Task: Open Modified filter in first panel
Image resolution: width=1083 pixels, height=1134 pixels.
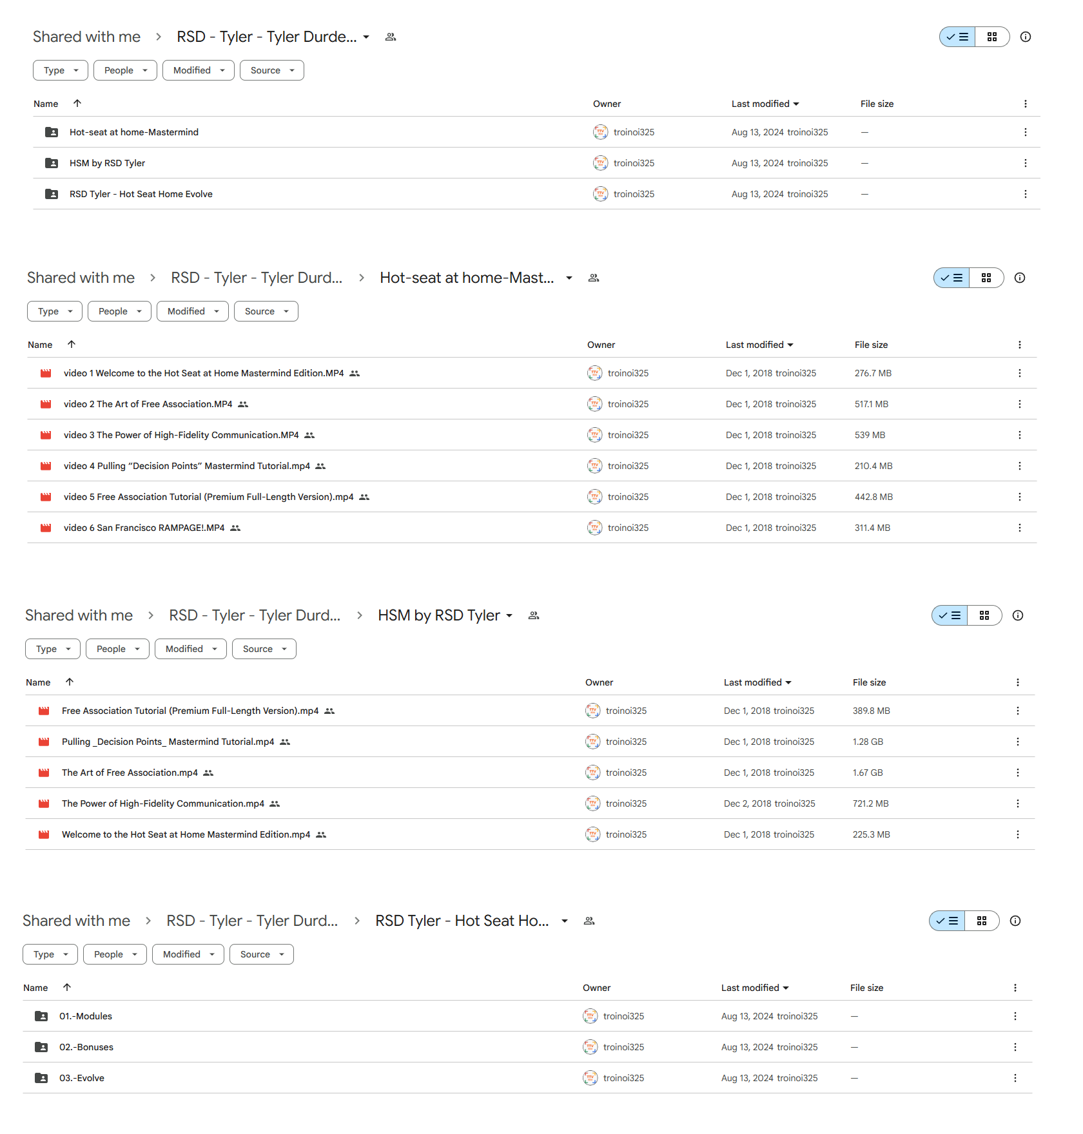Action: pyautogui.click(x=199, y=70)
